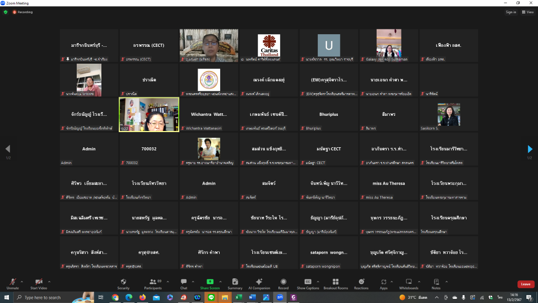
Task: Switch to Zoom from the taskbar icon
Action: pyautogui.click(x=280, y=298)
